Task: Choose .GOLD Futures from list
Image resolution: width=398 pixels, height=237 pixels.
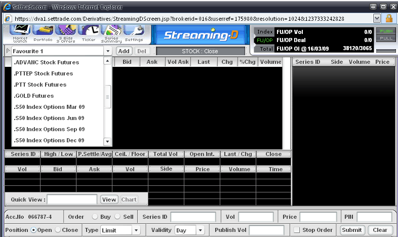Action: pos(58,96)
